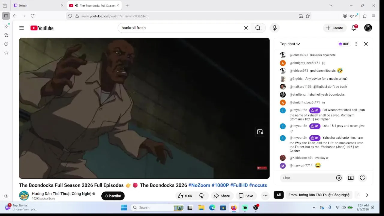Reload the current page
This screenshot has width=384, height=216.
(x=33, y=16)
